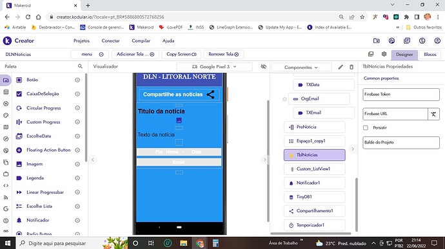Click the Firebase Token input field
This screenshot has height=249, width=445.
[401, 95]
